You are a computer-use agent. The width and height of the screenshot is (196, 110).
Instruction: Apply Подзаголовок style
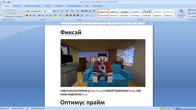[158, 13]
